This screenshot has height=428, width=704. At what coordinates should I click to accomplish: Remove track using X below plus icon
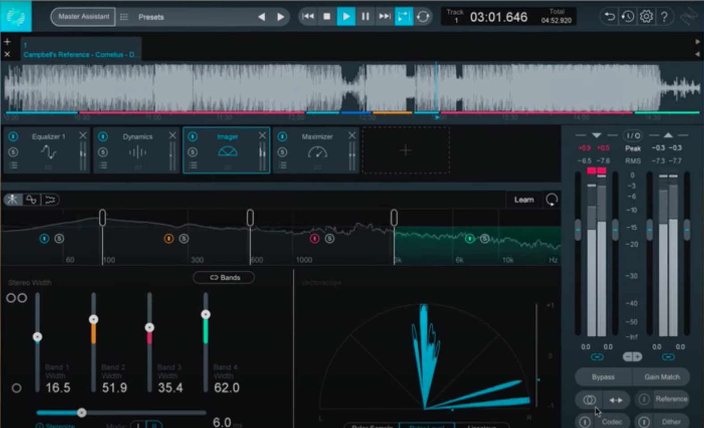point(7,54)
